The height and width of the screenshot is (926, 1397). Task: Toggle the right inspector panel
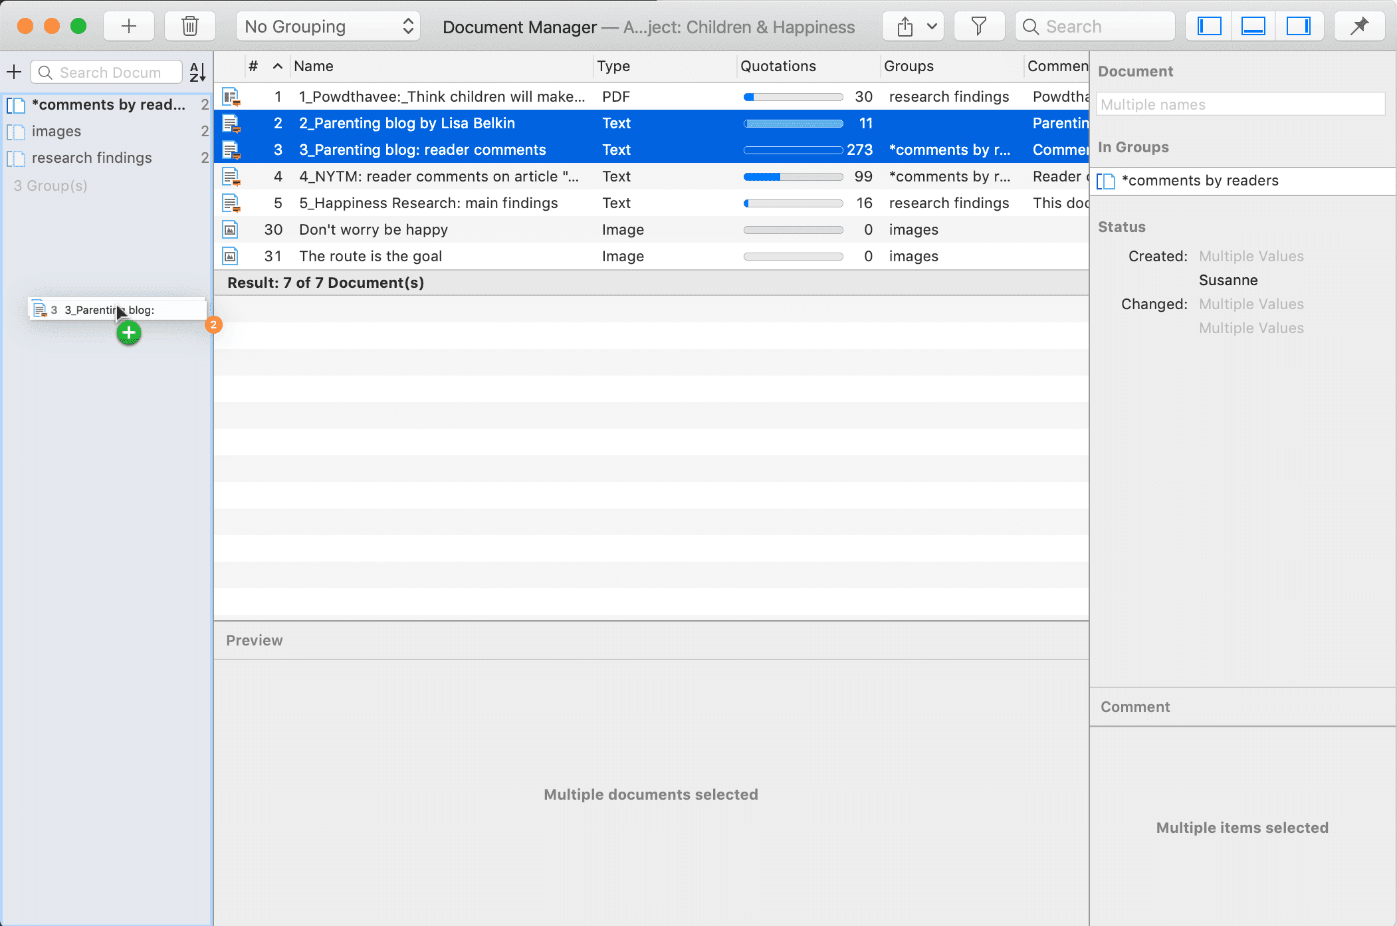pyautogui.click(x=1297, y=27)
